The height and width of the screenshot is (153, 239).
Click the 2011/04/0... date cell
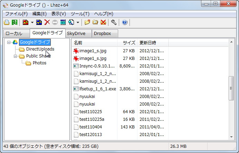click(x=152, y=127)
